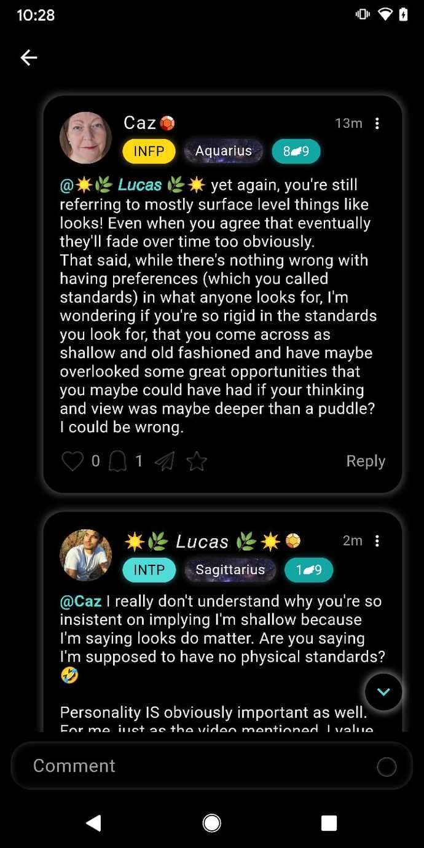424x848 pixels.
Task: Open the three-dot menu on Caz's comment
Action: 377,124
